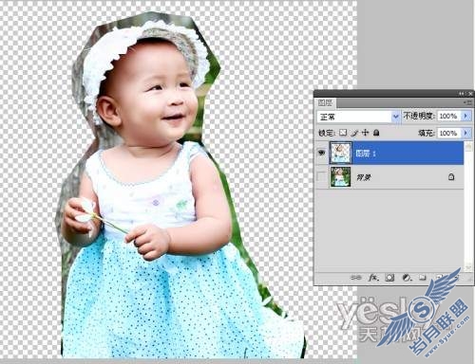Select the 背景 layer thumbnail
This screenshot has width=475, height=364.
(341, 177)
